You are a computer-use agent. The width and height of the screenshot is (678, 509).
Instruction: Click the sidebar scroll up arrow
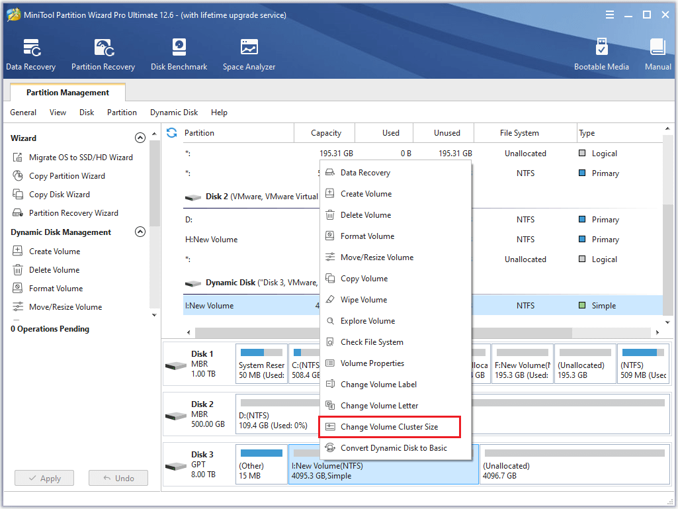154,134
